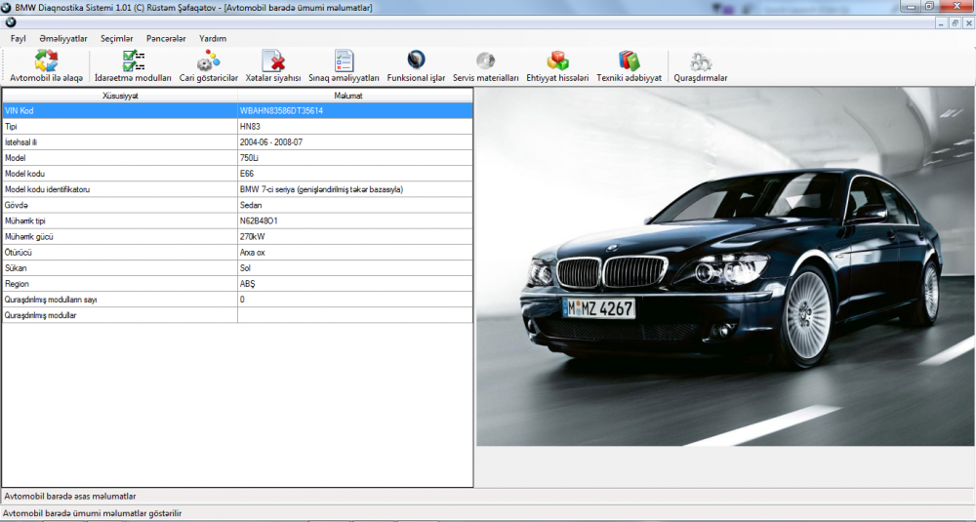
Task: Select the HN83 value cell
Action: tap(355, 126)
